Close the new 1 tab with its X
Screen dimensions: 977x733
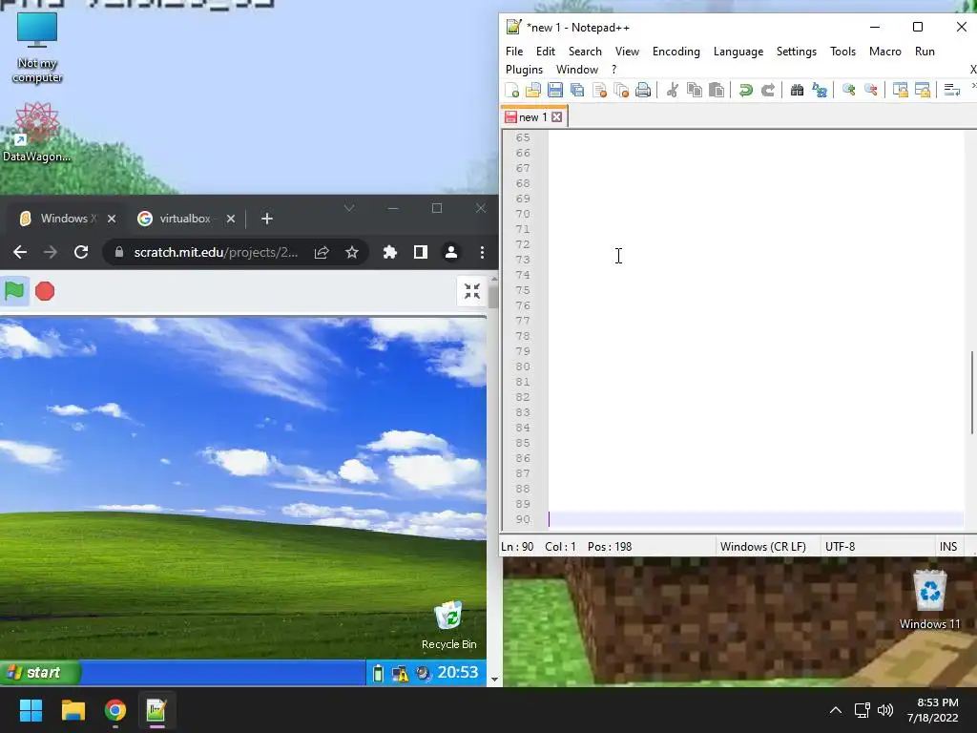tap(557, 117)
